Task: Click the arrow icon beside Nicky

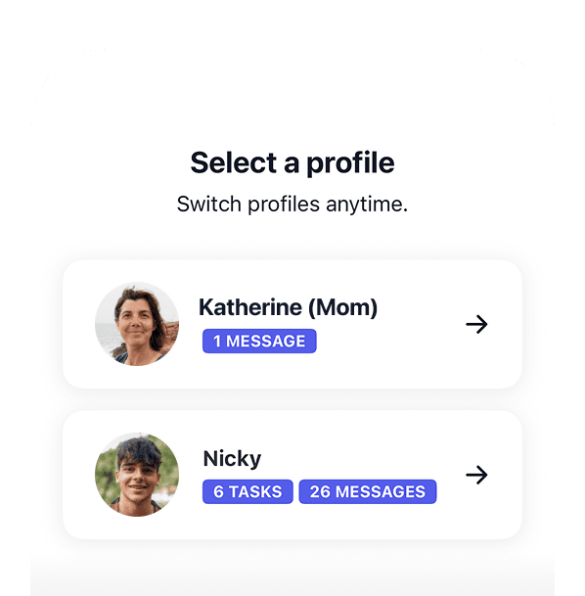Action: point(476,475)
